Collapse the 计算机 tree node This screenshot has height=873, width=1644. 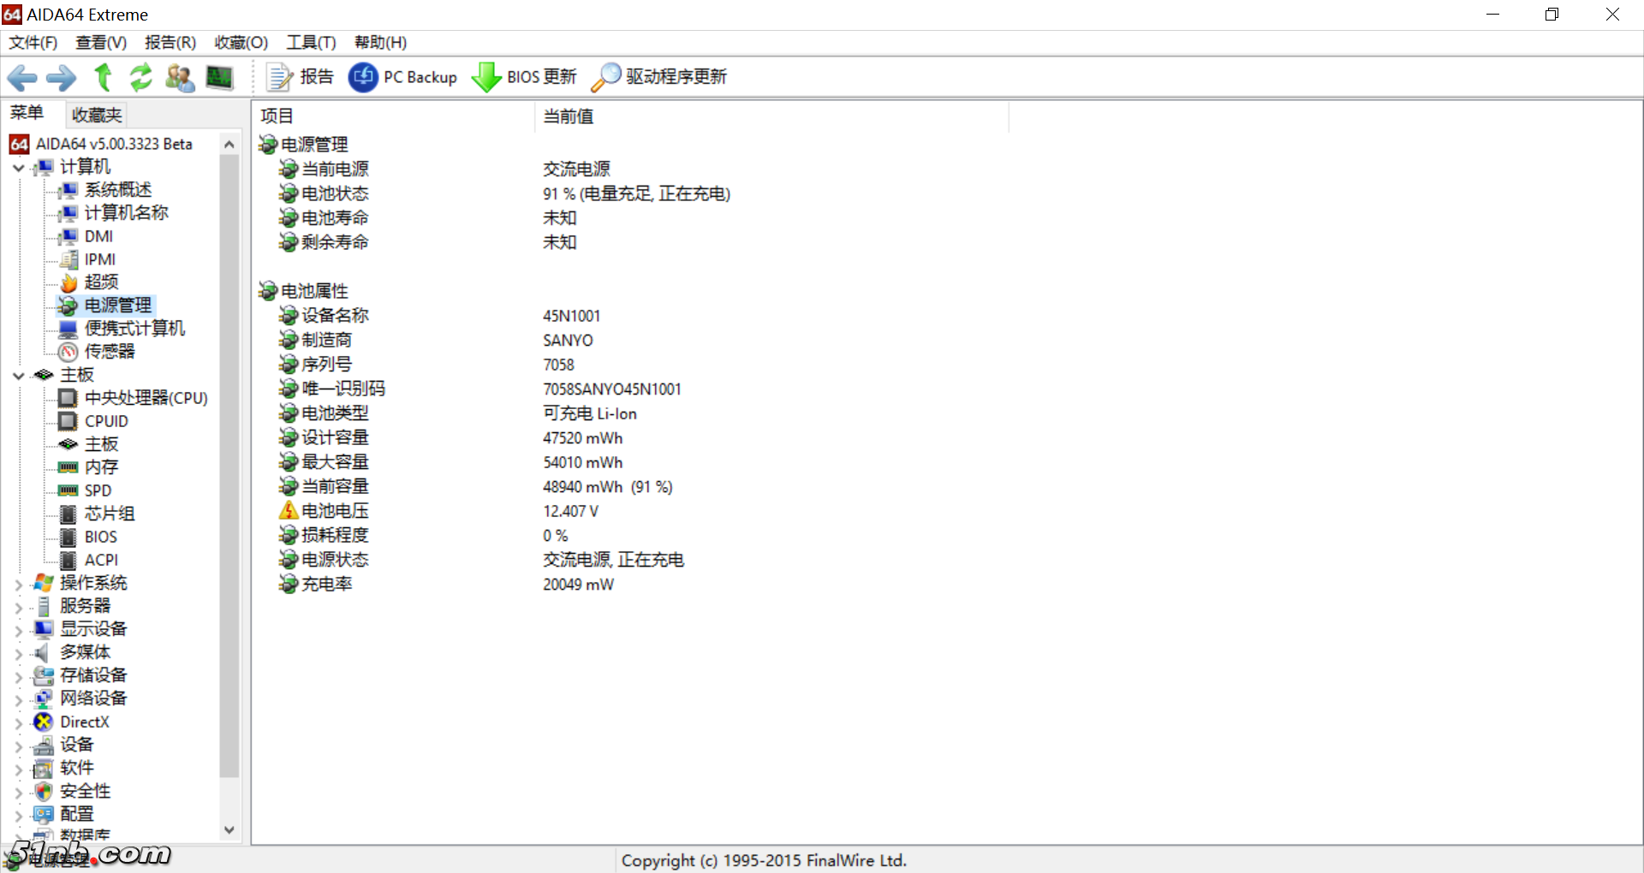tap(18, 168)
